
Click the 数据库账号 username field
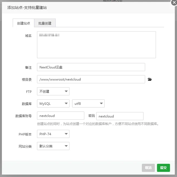pyautogui.click(x=61, y=116)
